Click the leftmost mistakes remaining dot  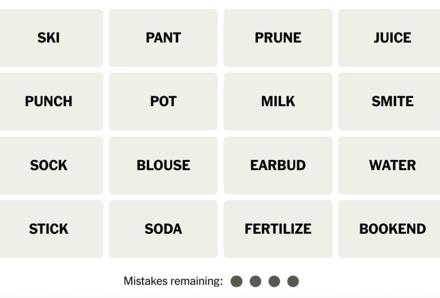(237, 281)
